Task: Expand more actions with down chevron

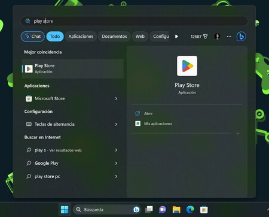Action: click(238, 134)
